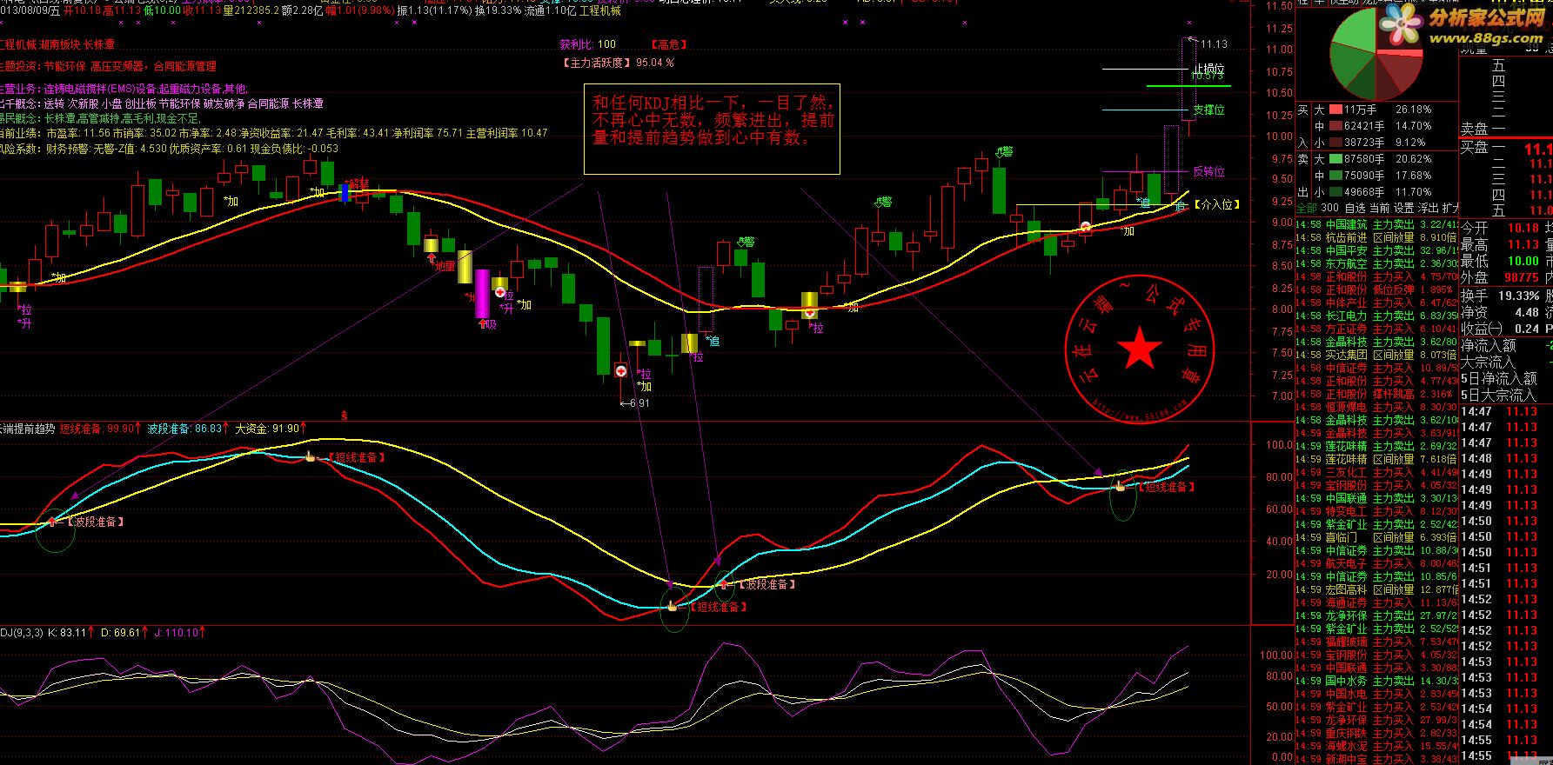
Task: Click the 今开 10.18 quote value
Action: click(1523, 228)
